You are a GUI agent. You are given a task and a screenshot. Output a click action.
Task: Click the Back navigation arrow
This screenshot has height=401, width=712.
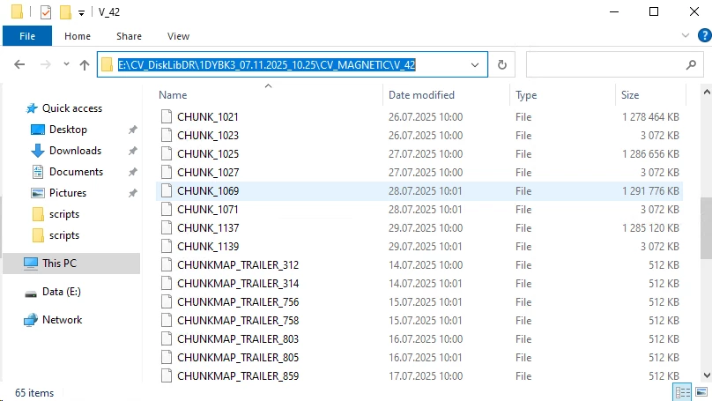click(x=19, y=64)
